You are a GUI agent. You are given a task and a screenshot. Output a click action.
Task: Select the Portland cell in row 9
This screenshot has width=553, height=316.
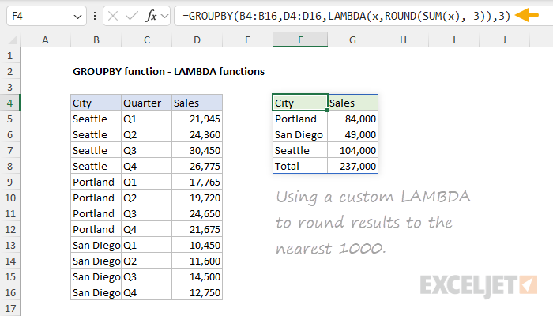pyautogui.click(x=96, y=182)
